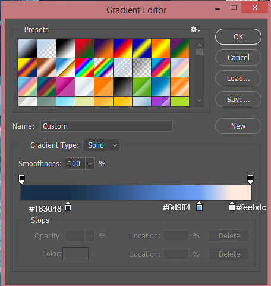Screen dimensions: 271x286
Task: Select the violet to orange gradient preset
Action: pos(103,48)
